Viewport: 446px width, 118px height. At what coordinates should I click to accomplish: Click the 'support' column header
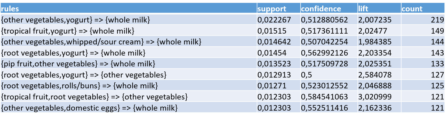272,9
